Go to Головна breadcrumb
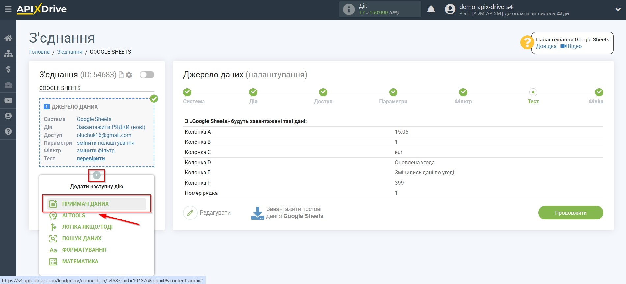Image resolution: width=626 pixels, height=284 pixels. [40, 52]
